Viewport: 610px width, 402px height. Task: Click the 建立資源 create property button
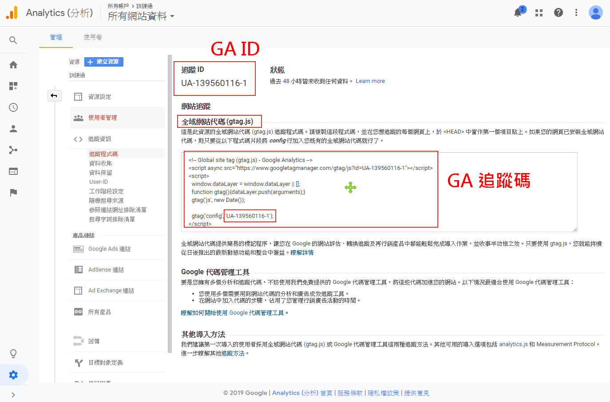104,62
